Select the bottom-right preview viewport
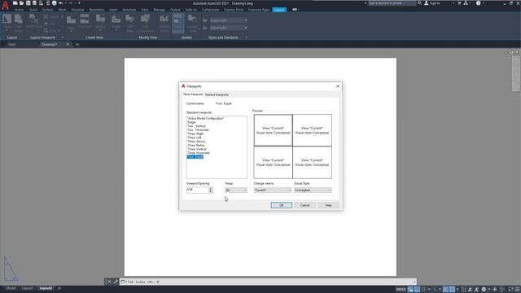Viewport: 521px width, 293px height. [312, 163]
